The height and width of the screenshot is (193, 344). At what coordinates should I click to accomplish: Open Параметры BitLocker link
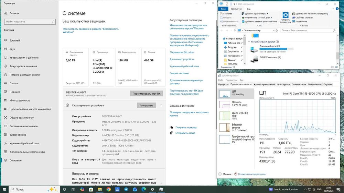(x=182, y=52)
